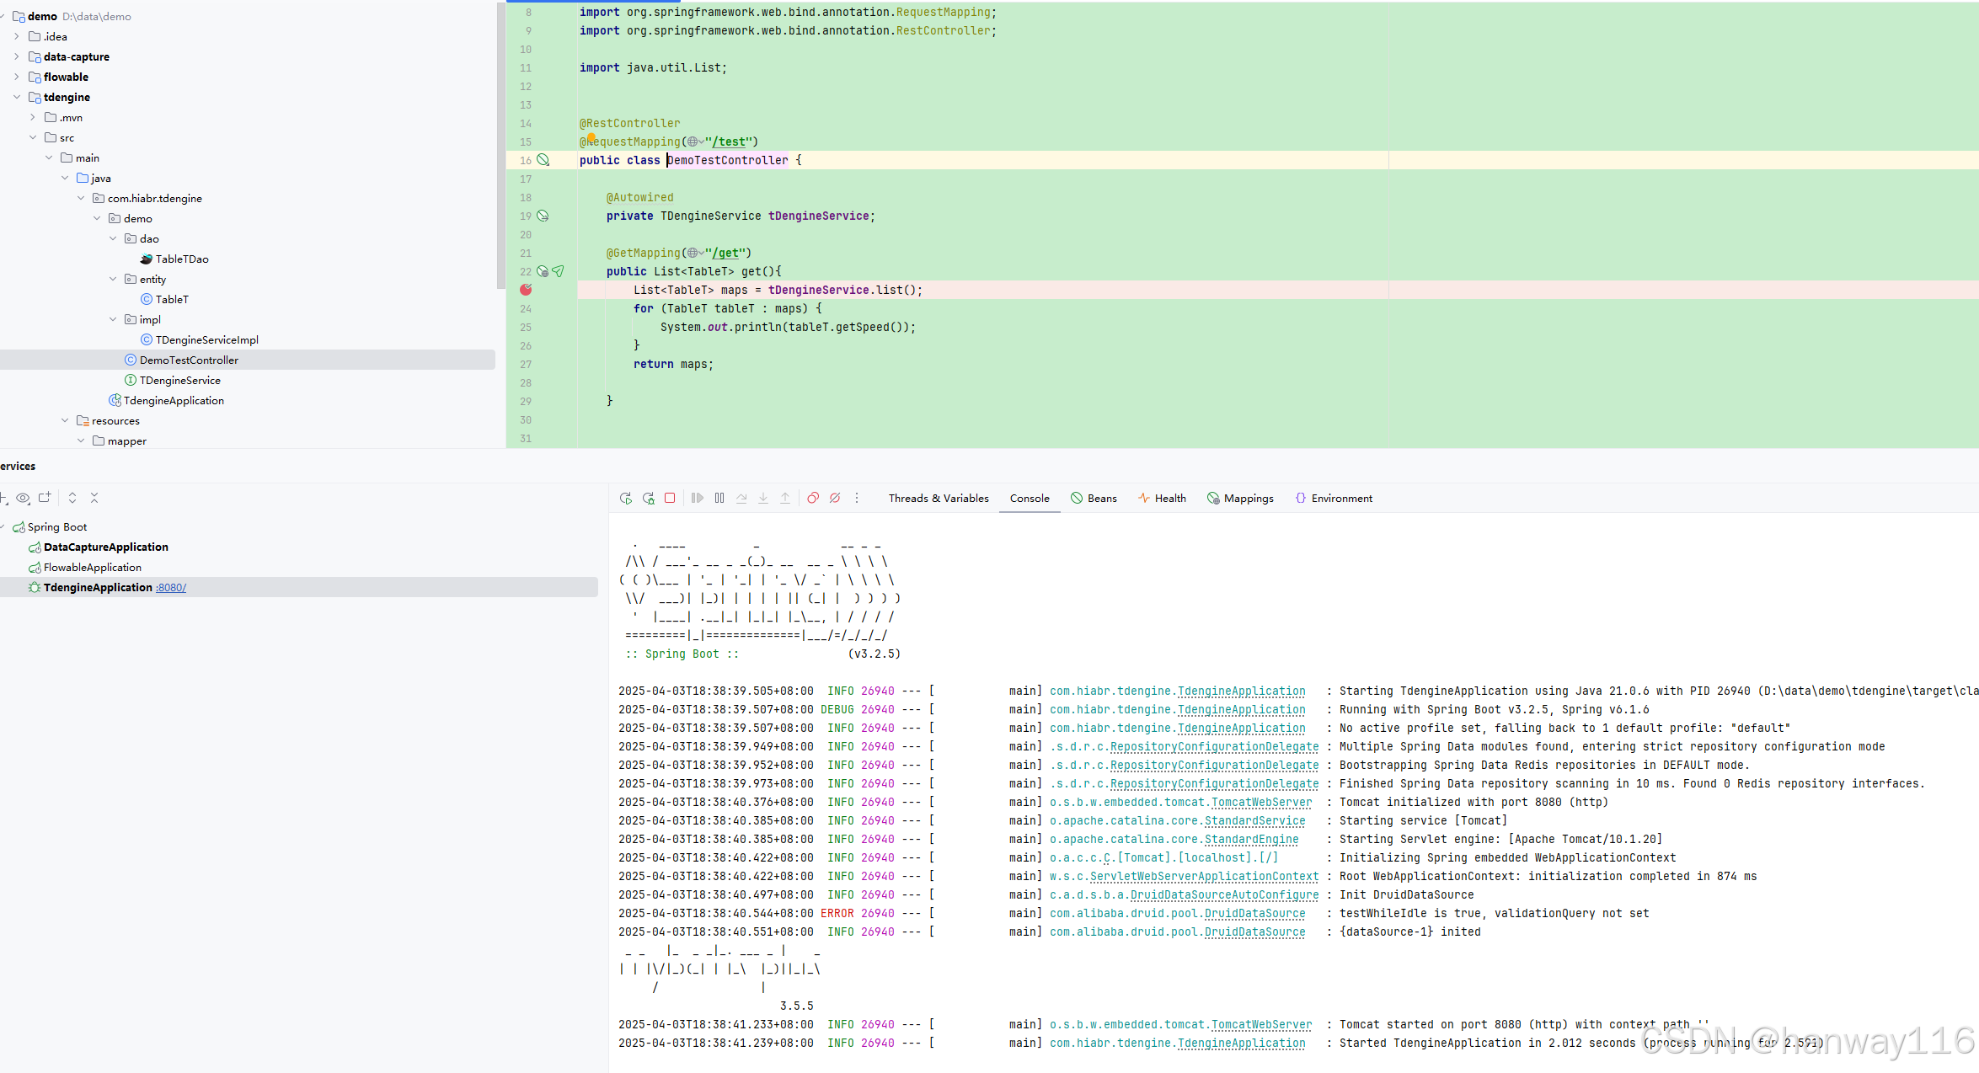Expand the data-capture module folder
Viewport: 1979px width, 1073px height.
tap(16, 56)
